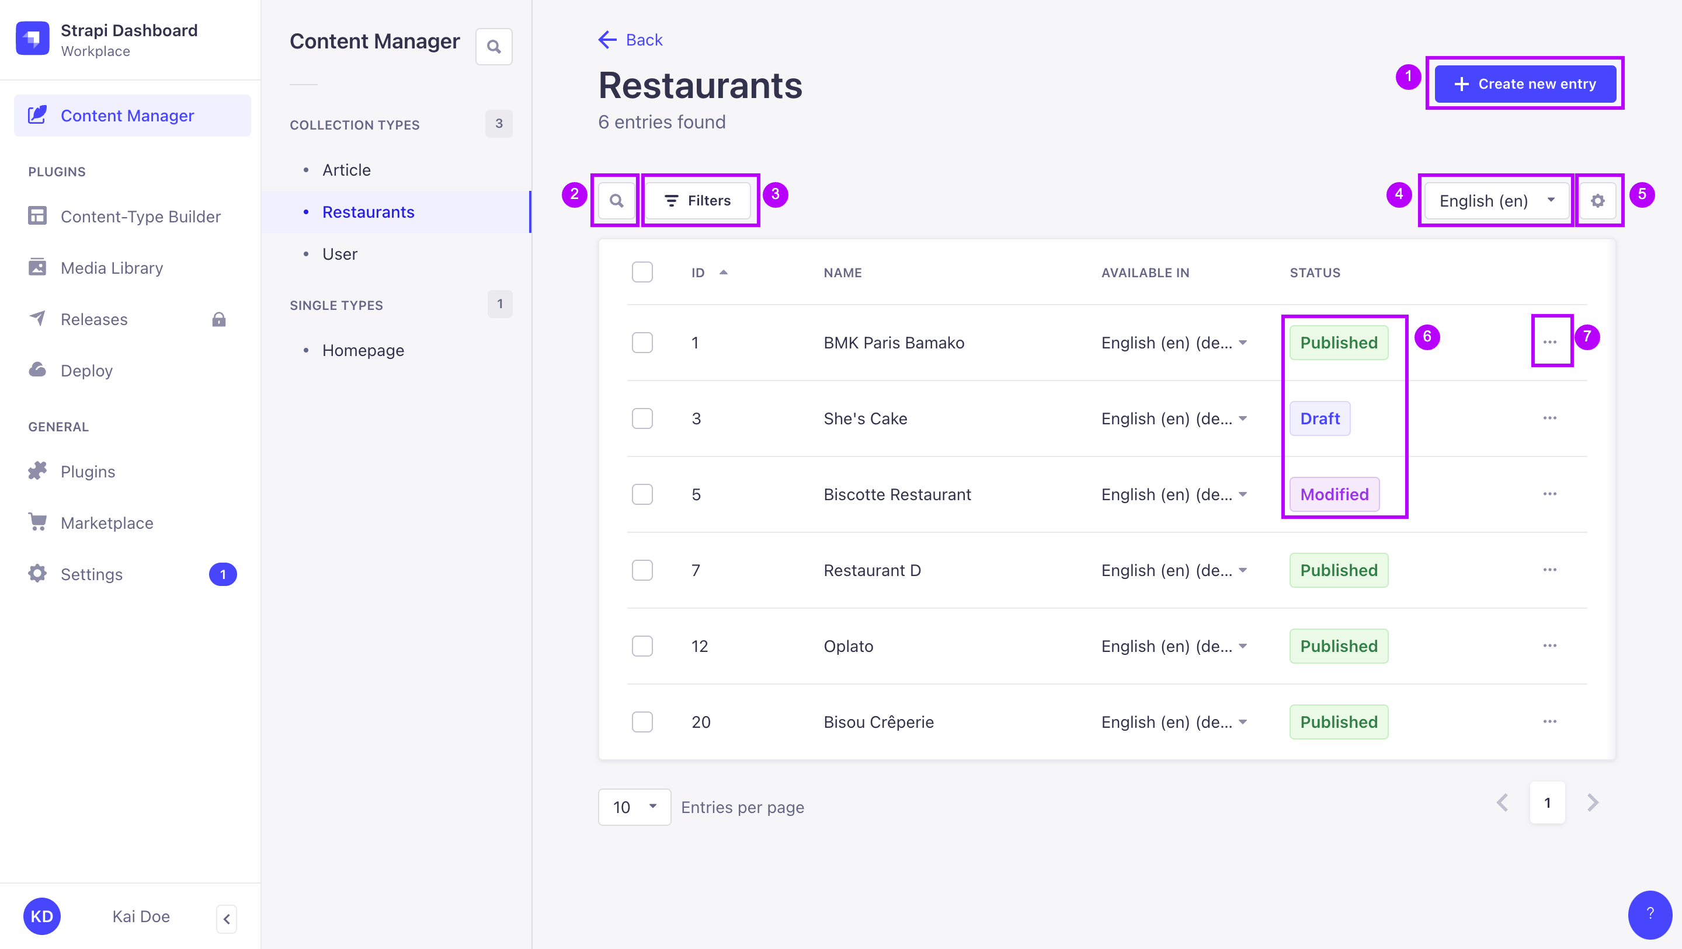
Task: Open the entry search magnifier above the table
Action: click(x=614, y=200)
